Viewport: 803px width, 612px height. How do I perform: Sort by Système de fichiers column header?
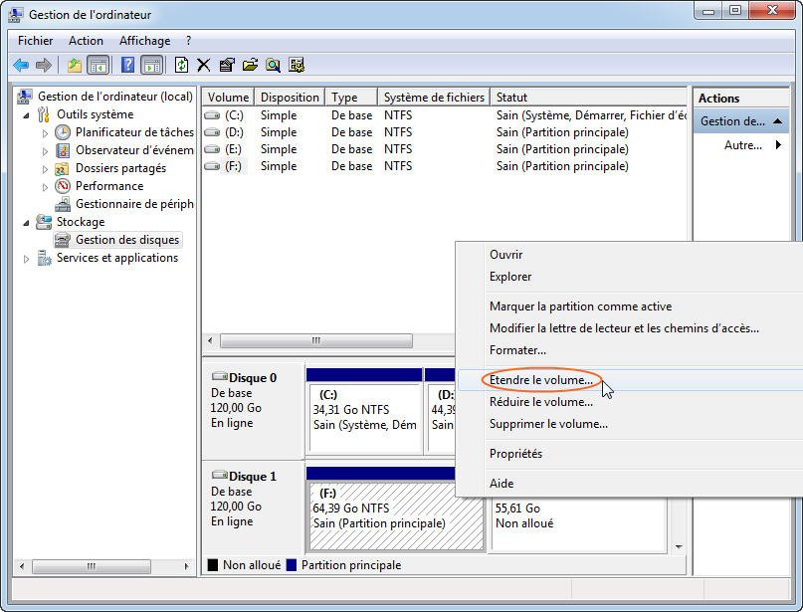pyautogui.click(x=434, y=98)
